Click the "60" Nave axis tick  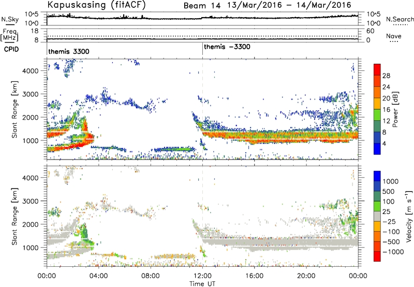point(370,31)
